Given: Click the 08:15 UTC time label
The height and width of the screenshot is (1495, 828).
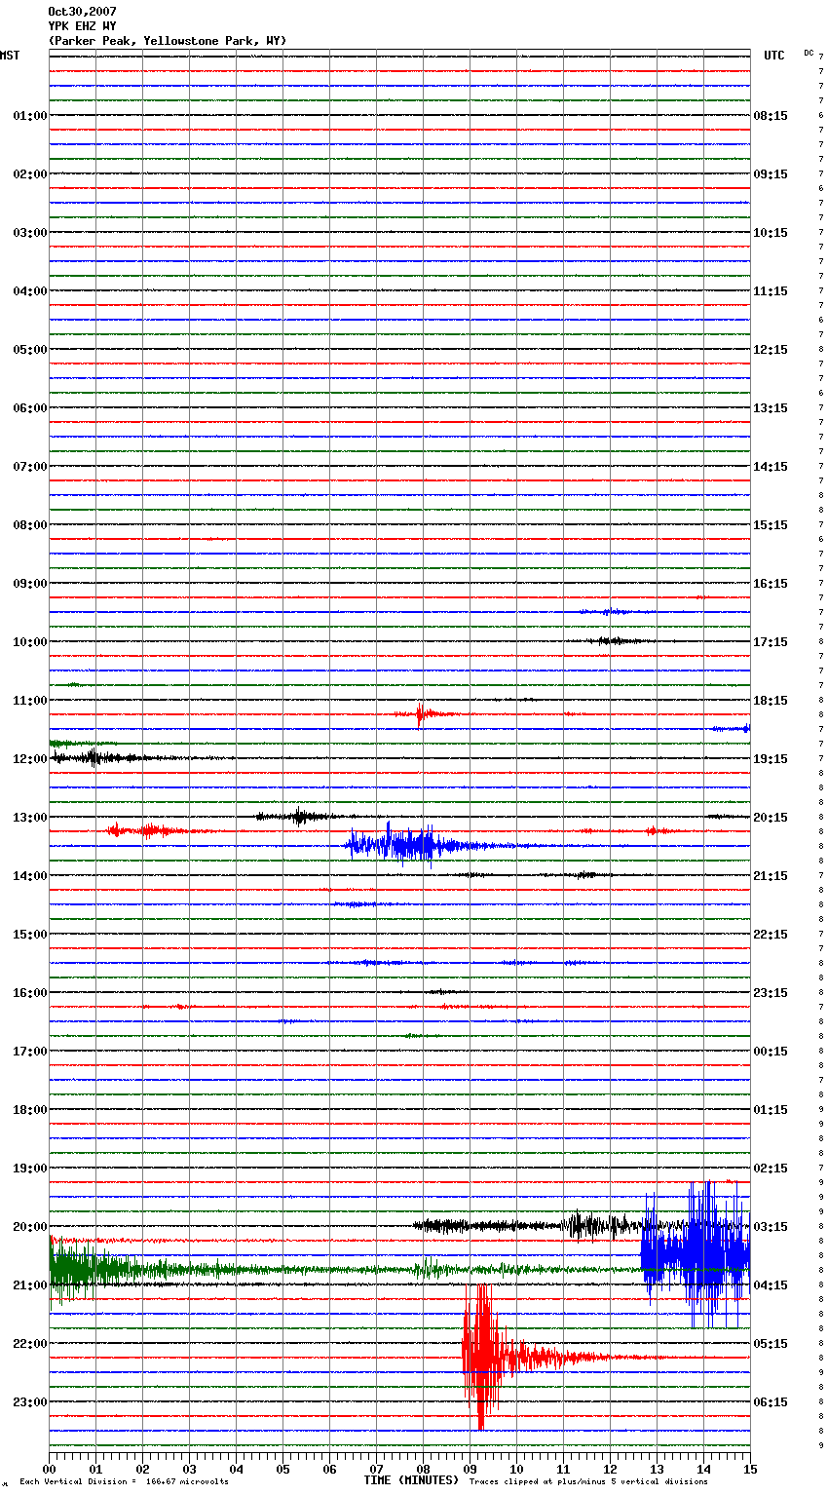Looking at the screenshot, I should (x=771, y=116).
